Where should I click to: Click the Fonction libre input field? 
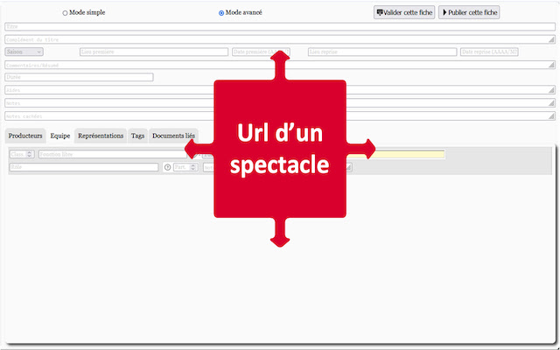pyautogui.click(x=113, y=154)
